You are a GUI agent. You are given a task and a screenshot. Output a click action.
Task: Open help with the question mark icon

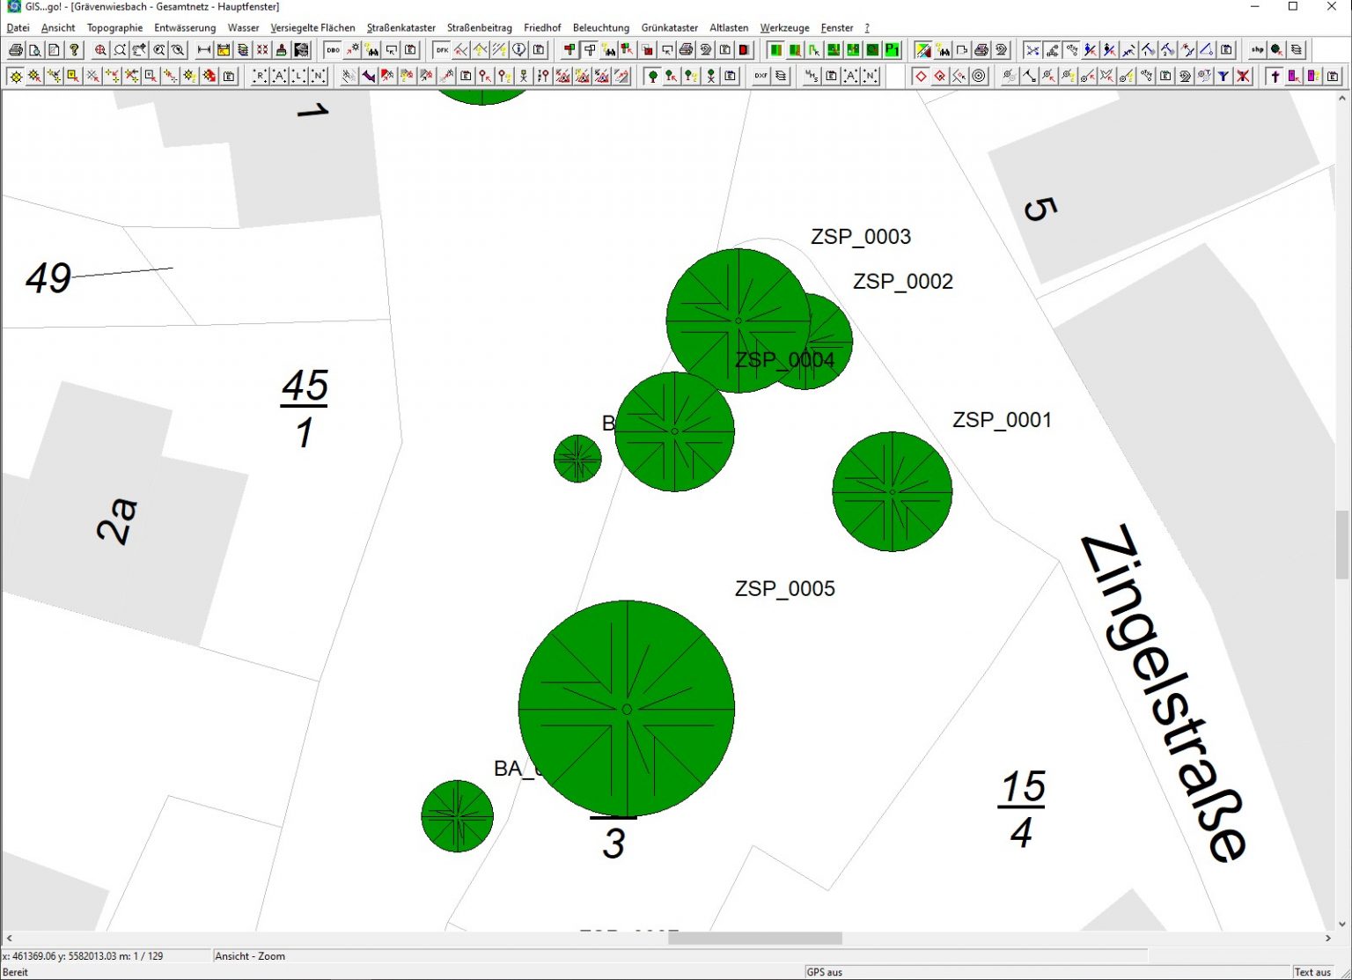click(74, 50)
